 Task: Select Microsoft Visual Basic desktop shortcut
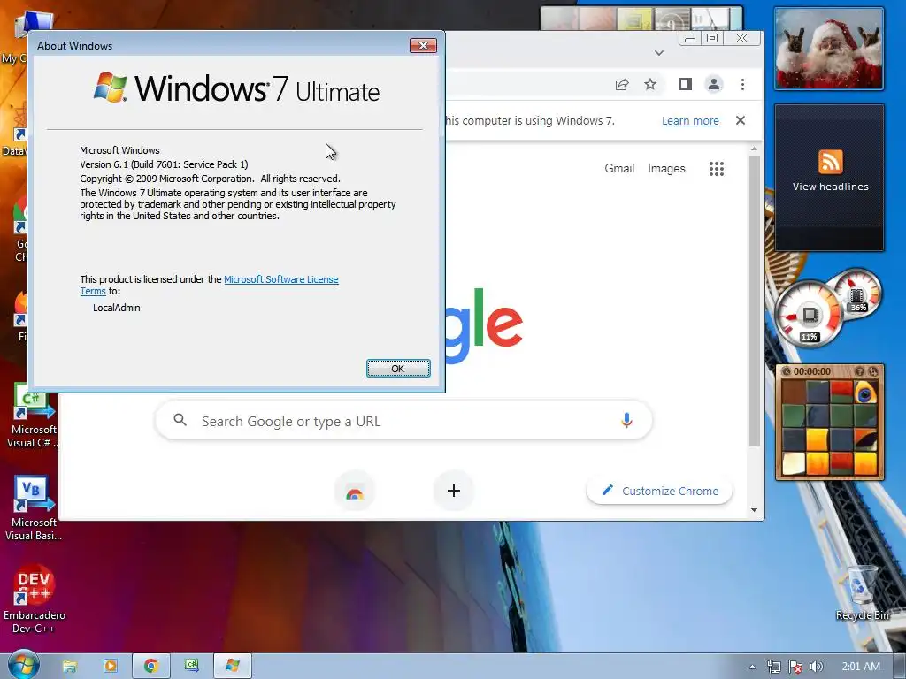34,508
